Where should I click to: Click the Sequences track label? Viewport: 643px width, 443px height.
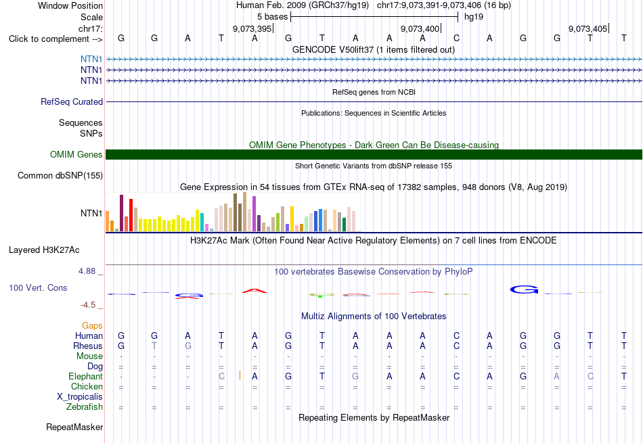[81, 122]
